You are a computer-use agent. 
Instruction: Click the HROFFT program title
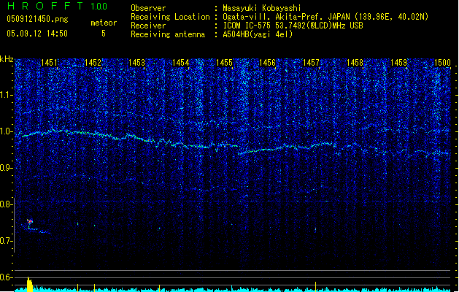42,7
